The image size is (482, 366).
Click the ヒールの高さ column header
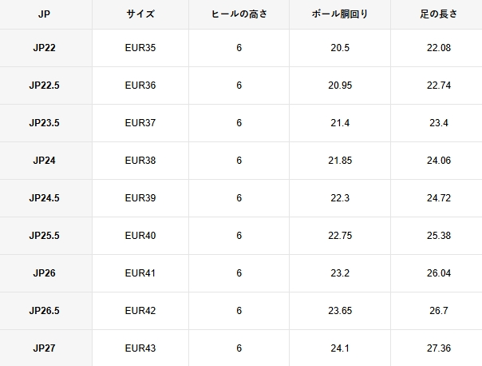coord(239,14)
